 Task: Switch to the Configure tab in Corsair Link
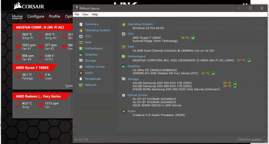[36, 16]
